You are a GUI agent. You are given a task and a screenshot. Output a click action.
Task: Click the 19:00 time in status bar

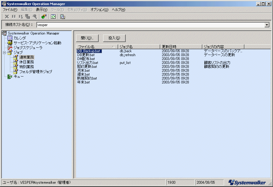171,182
